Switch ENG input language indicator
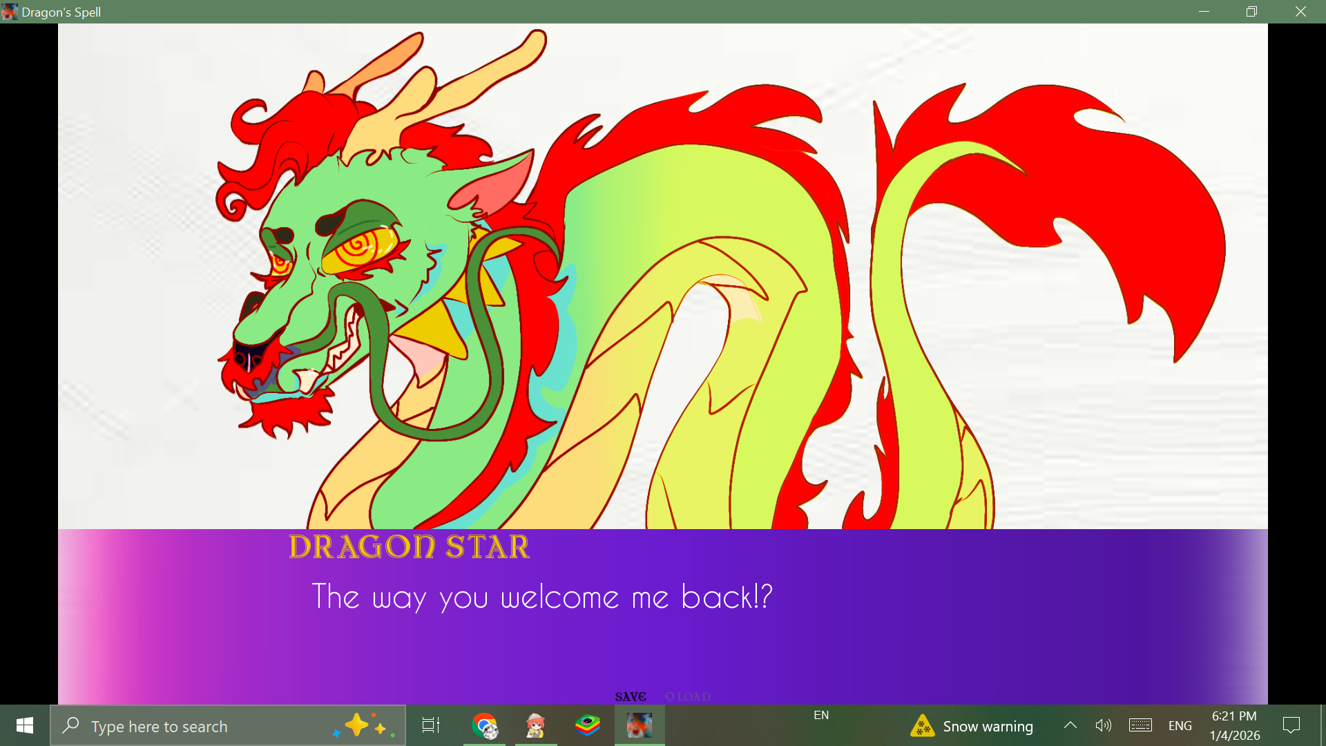1326x746 pixels. (x=1180, y=726)
